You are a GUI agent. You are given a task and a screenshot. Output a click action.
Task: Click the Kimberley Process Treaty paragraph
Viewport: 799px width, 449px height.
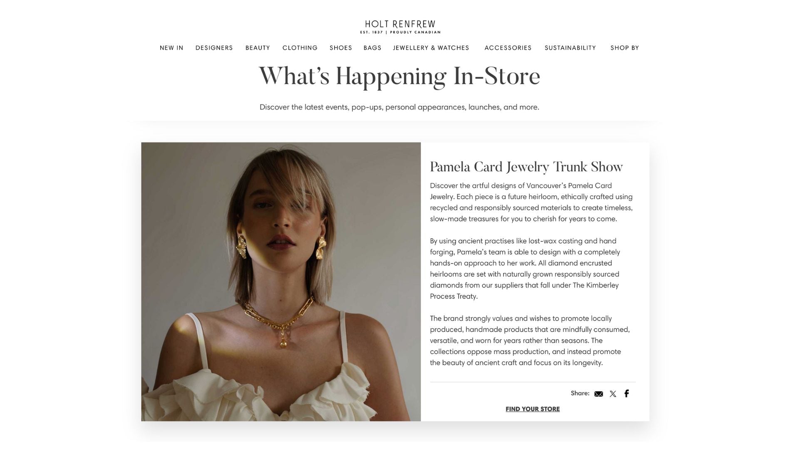pyautogui.click(x=525, y=269)
